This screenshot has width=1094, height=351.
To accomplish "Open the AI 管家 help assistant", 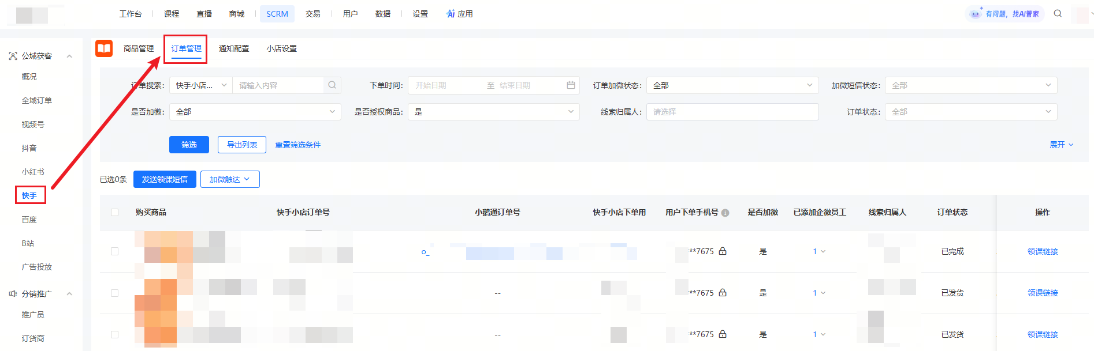I will pyautogui.click(x=1004, y=14).
